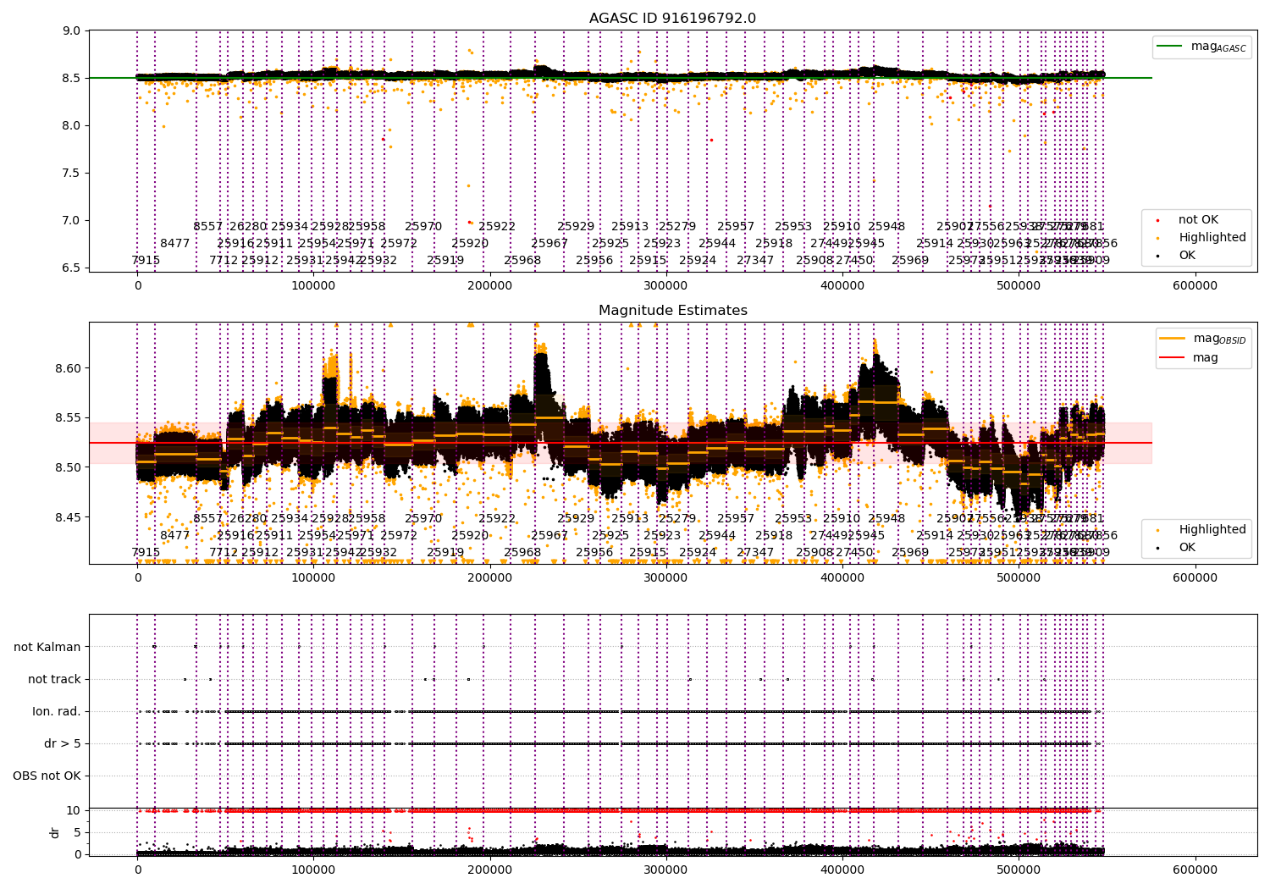
Task: Click the '600000' x tick under top plot
Action: coord(1195,286)
